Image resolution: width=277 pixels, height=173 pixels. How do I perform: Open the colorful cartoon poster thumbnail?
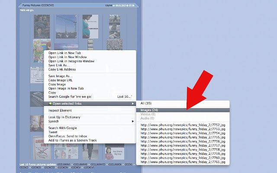coord(39,51)
